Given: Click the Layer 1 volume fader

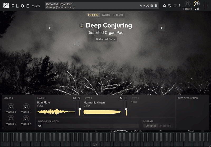Looking at the screenshot, I should pyautogui.click(x=80, y=108).
